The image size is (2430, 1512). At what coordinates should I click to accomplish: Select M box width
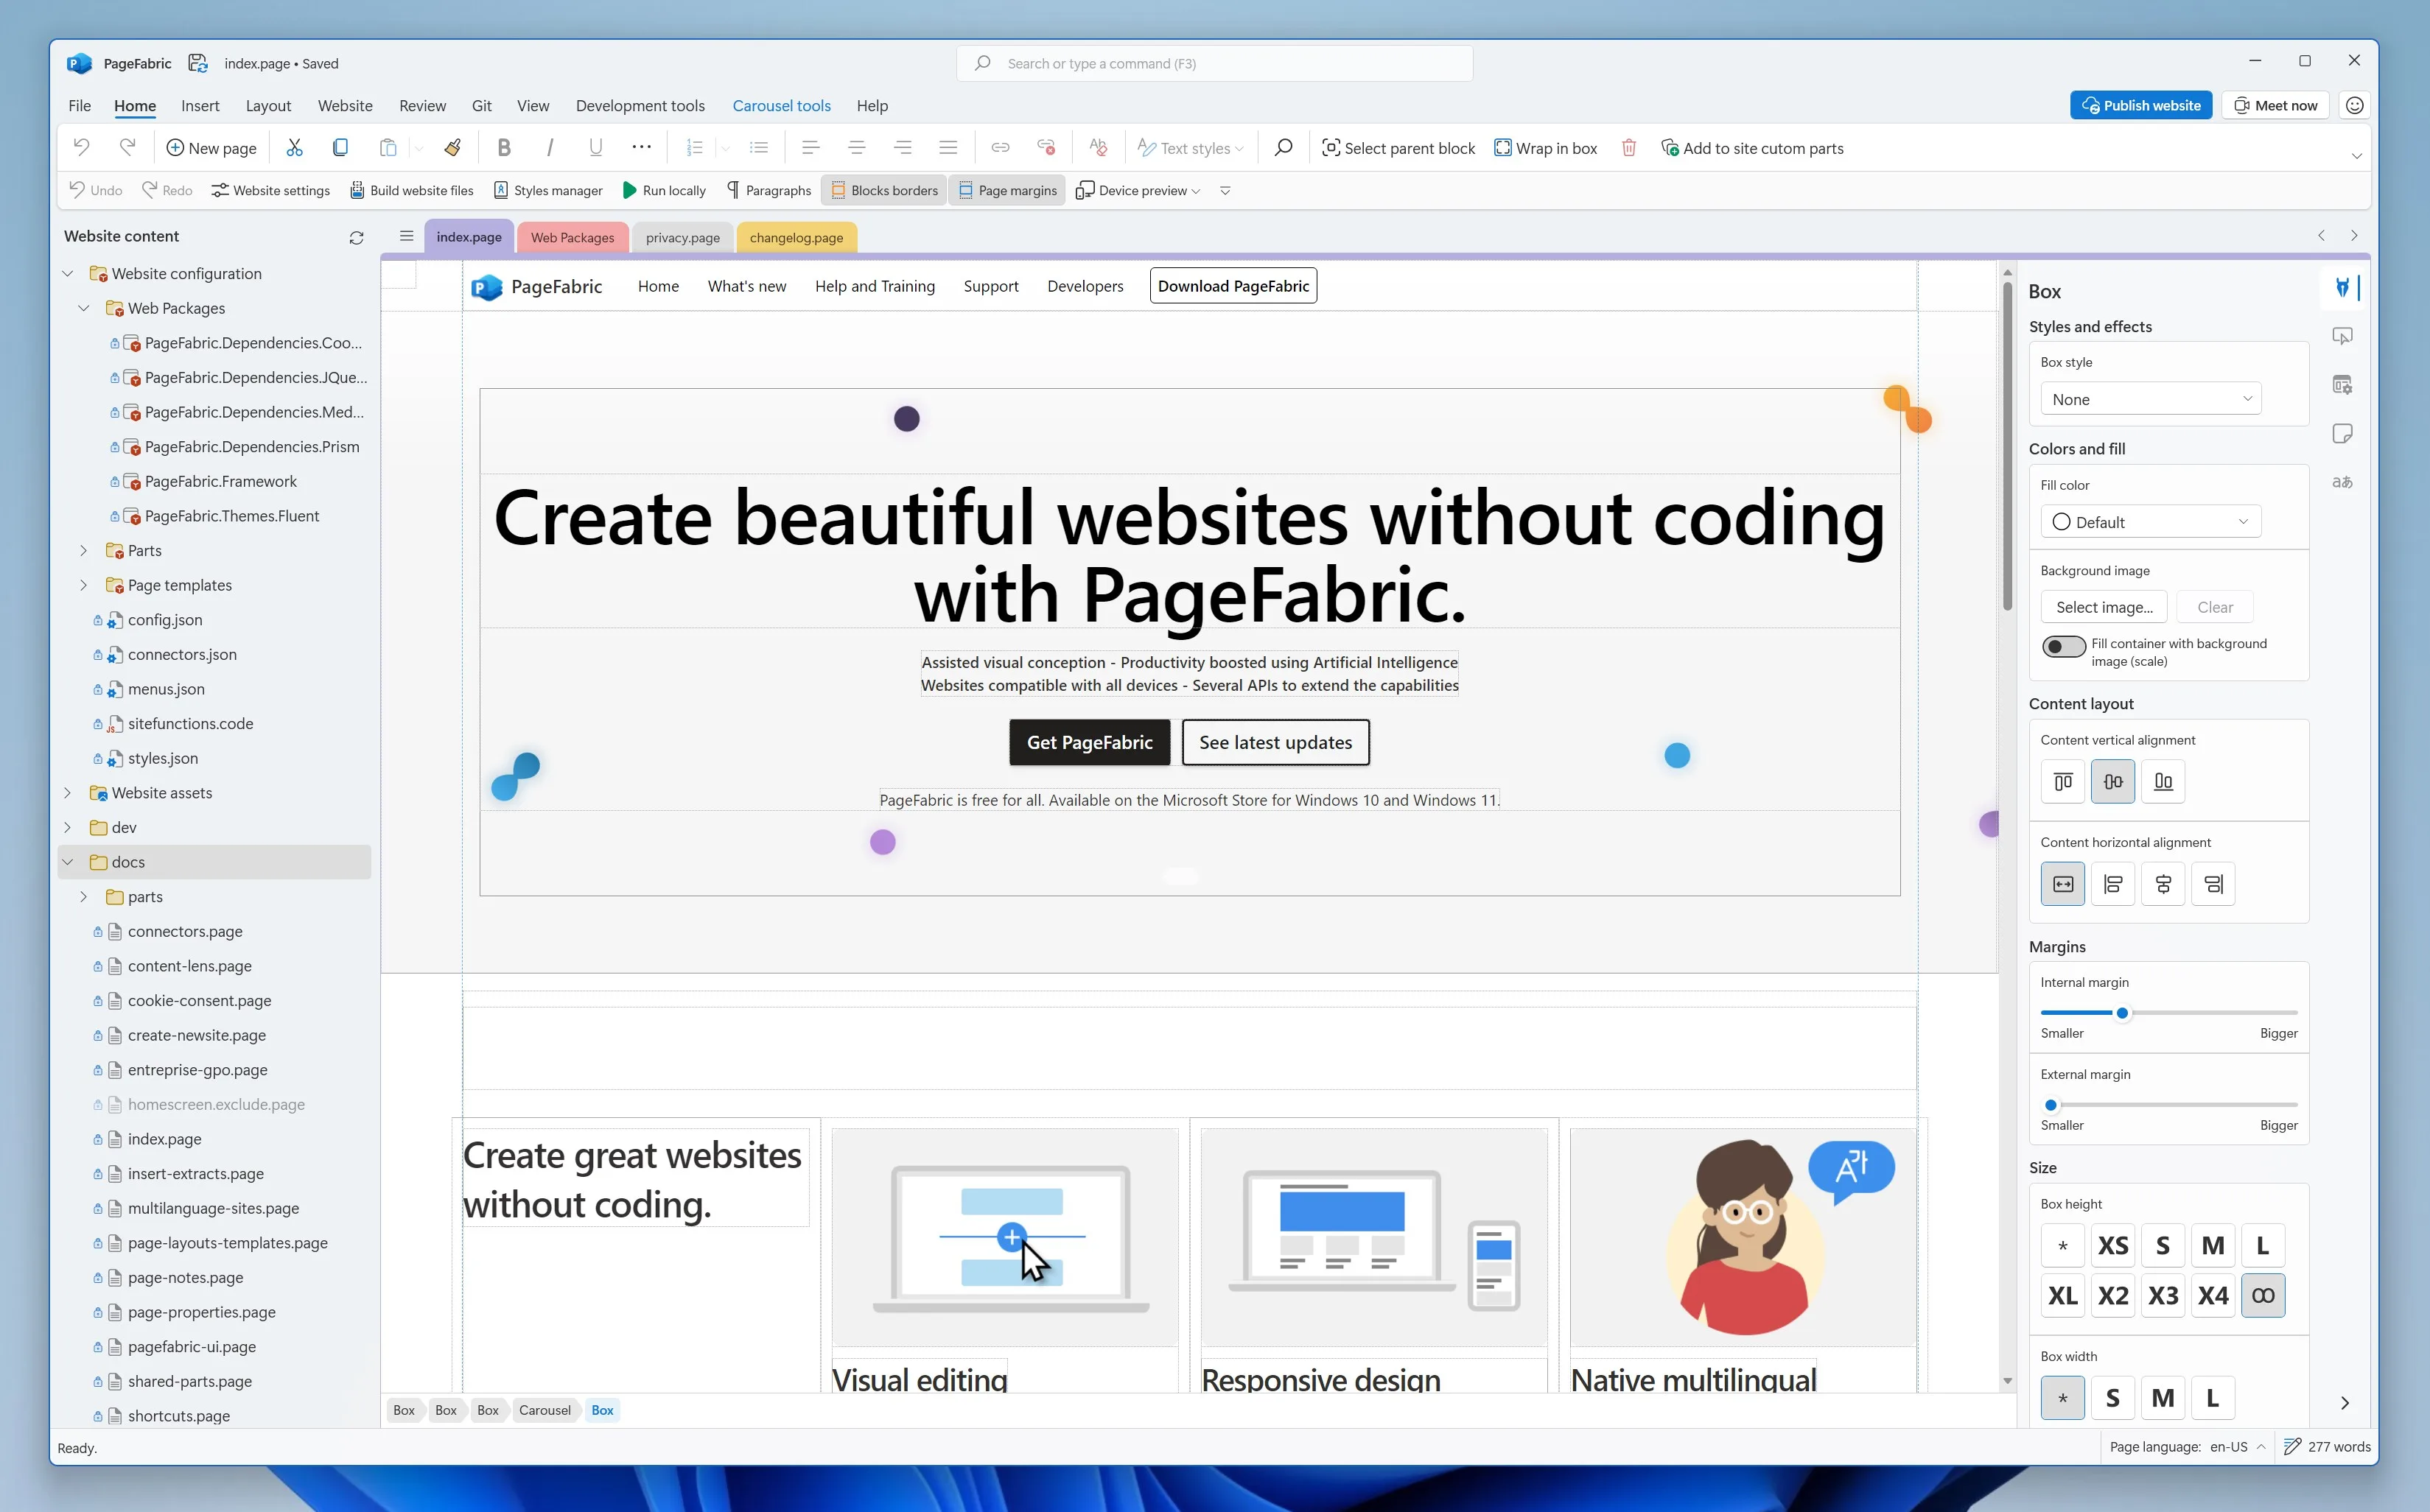(x=2163, y=1397)
